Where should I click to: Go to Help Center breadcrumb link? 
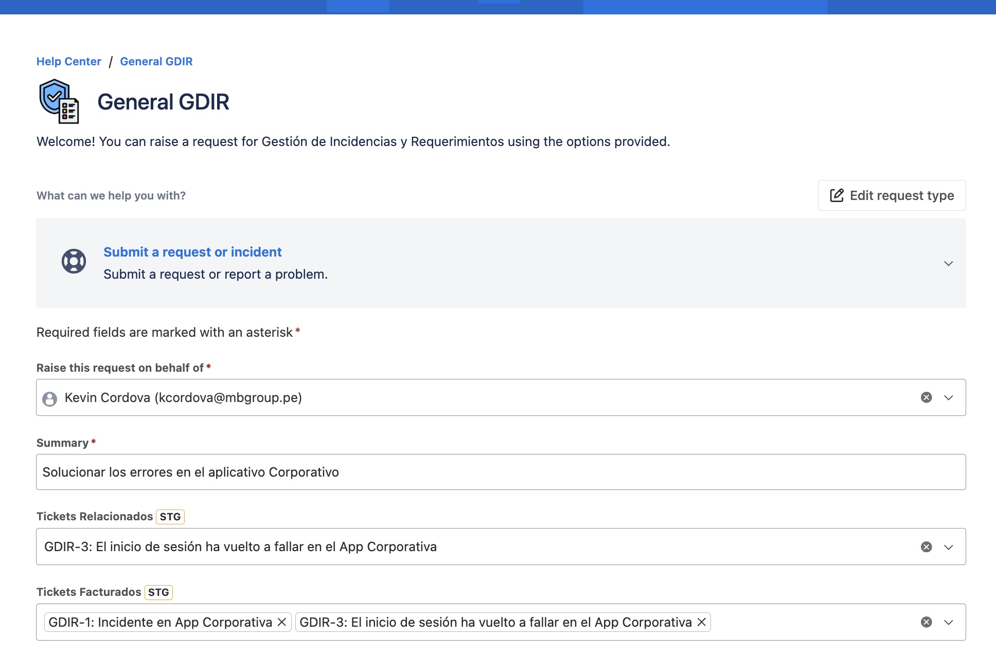coord(69,62)
